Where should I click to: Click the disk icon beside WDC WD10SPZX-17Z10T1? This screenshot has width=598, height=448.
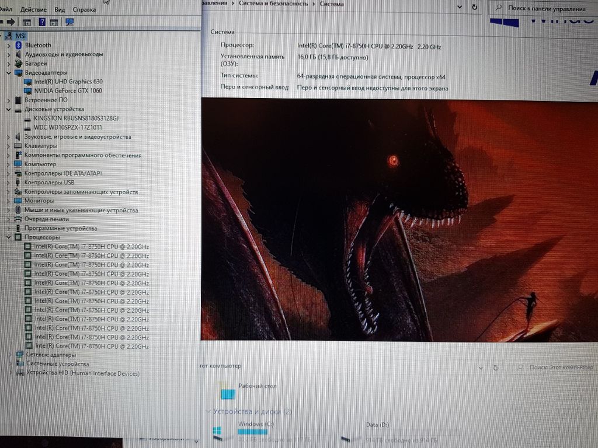click(27, 128)
